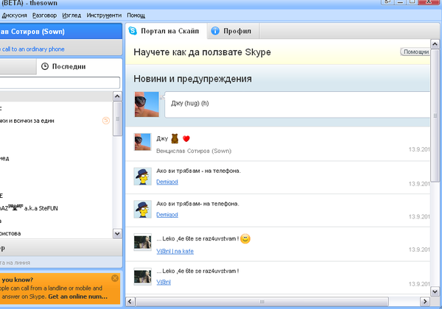Click the mood message box Джу (hug) (h)
The image size is (442, 309).
point(298,104)
